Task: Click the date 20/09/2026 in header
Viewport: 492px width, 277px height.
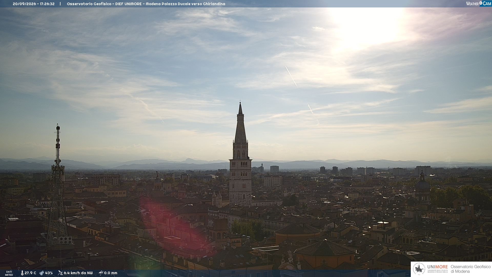Action: (x=24, y=4)
